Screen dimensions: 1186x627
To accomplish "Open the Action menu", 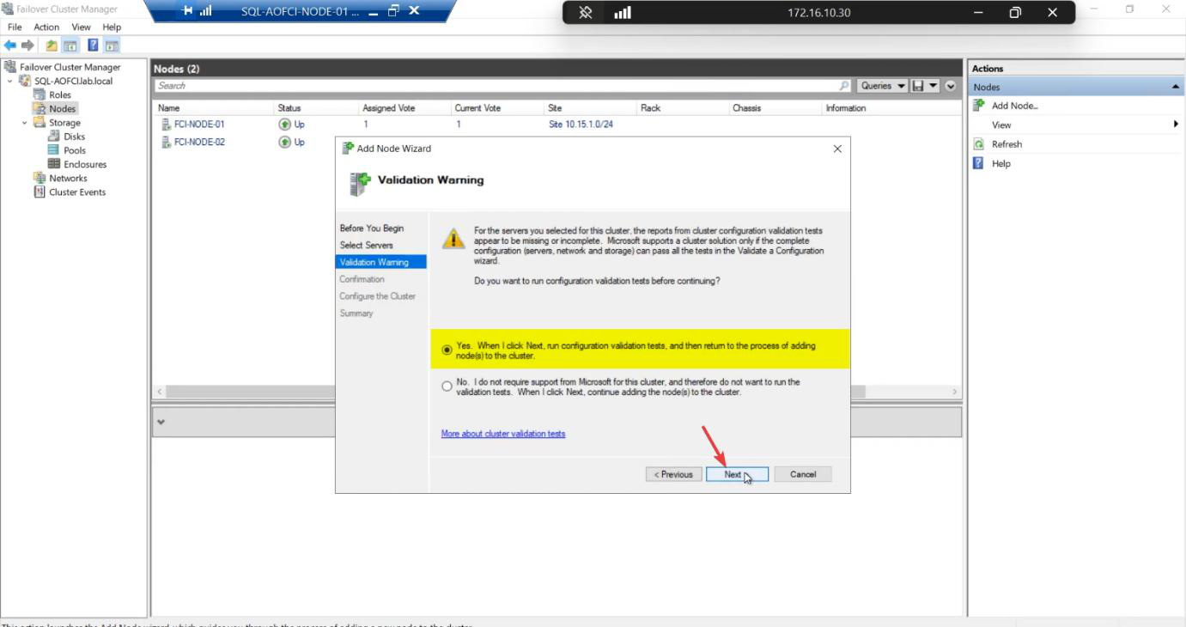I will 46,27.
